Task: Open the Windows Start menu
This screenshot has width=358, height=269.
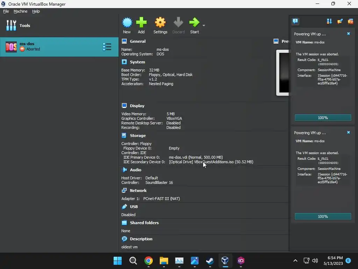Action: tap(117, 261)
